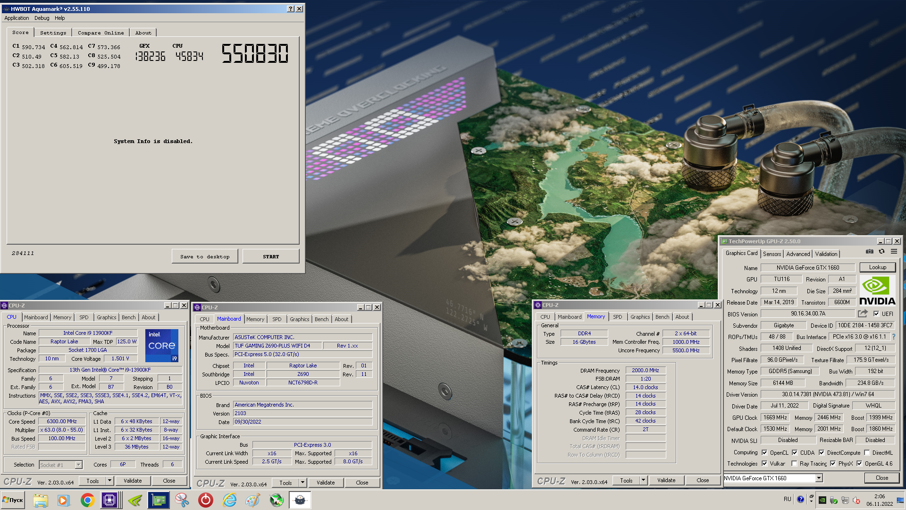Viewport: 906px width, 510px height.
Task: Open the Application menu in Aquamark
Action: pyautogui.click(x=17, y=18)
